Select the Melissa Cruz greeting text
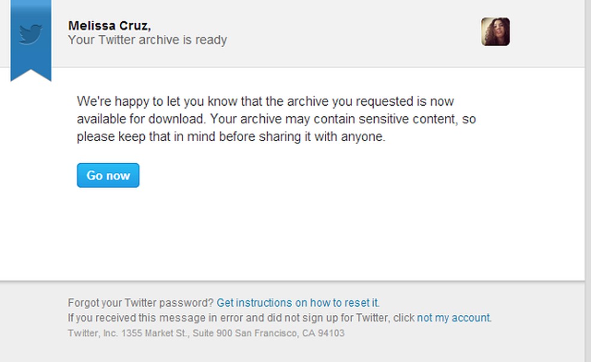Image resolution: width=591 pixels, height=362 pixels. coord(111,26)
